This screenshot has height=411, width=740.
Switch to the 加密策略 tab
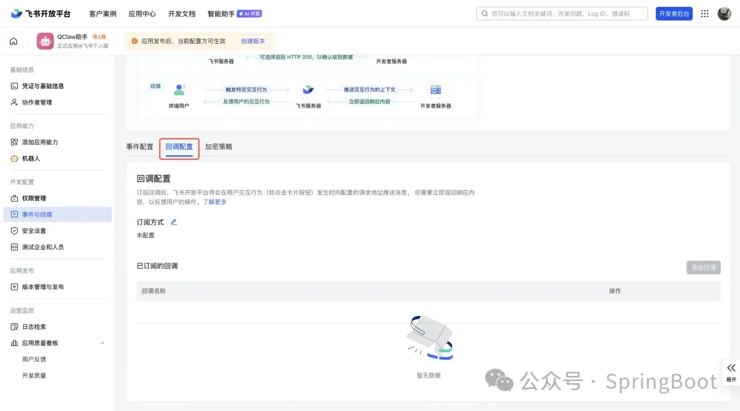(x=219, y=147)
